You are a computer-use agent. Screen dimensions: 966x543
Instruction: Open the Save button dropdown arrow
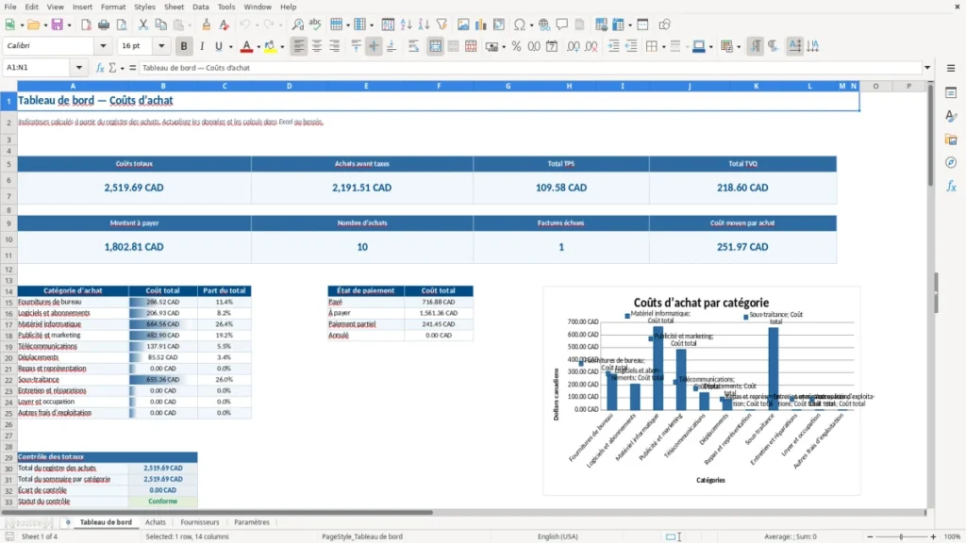pyautogui.click(x=69, y=25)
